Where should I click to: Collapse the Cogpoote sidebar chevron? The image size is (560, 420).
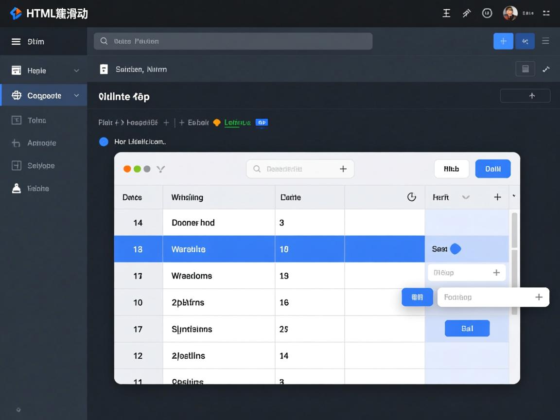(x=76, y=96)
